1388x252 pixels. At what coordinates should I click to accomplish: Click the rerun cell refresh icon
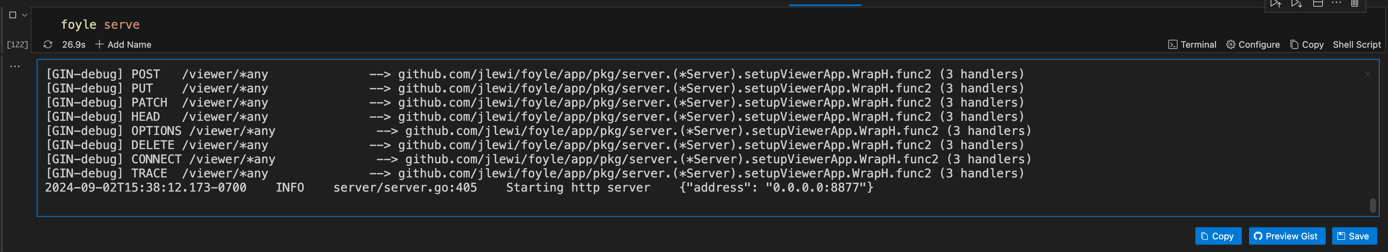[48, 45]
